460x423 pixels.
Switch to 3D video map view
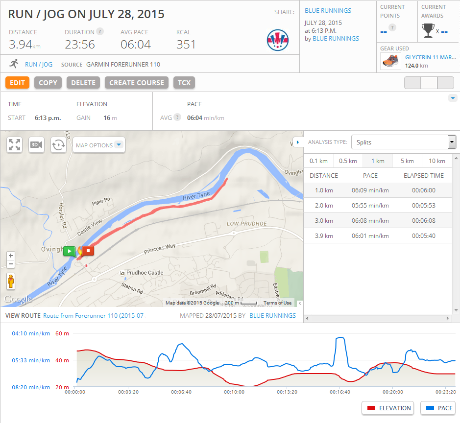coord(36,145)
